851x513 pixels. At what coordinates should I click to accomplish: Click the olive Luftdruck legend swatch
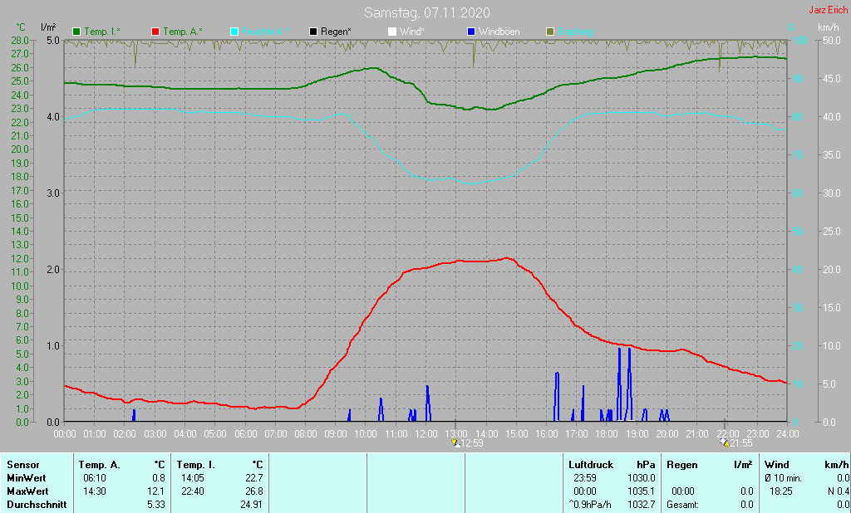pyautogui.click(x=550, y=32)
